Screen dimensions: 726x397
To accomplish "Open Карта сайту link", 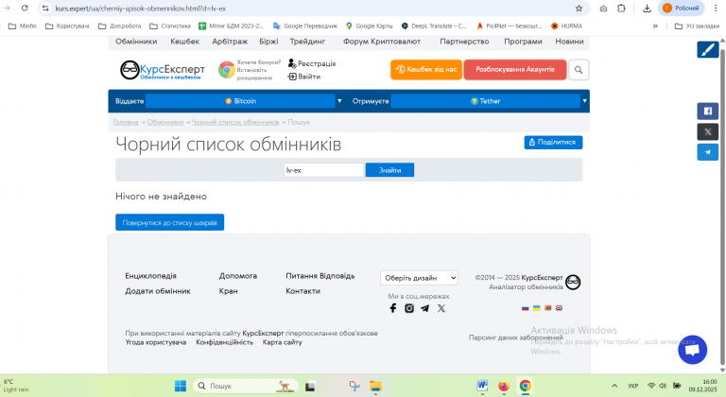I will click(282, 342).
